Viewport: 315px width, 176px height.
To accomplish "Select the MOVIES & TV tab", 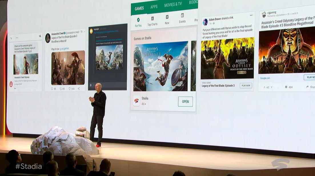I will click(173, 4).
